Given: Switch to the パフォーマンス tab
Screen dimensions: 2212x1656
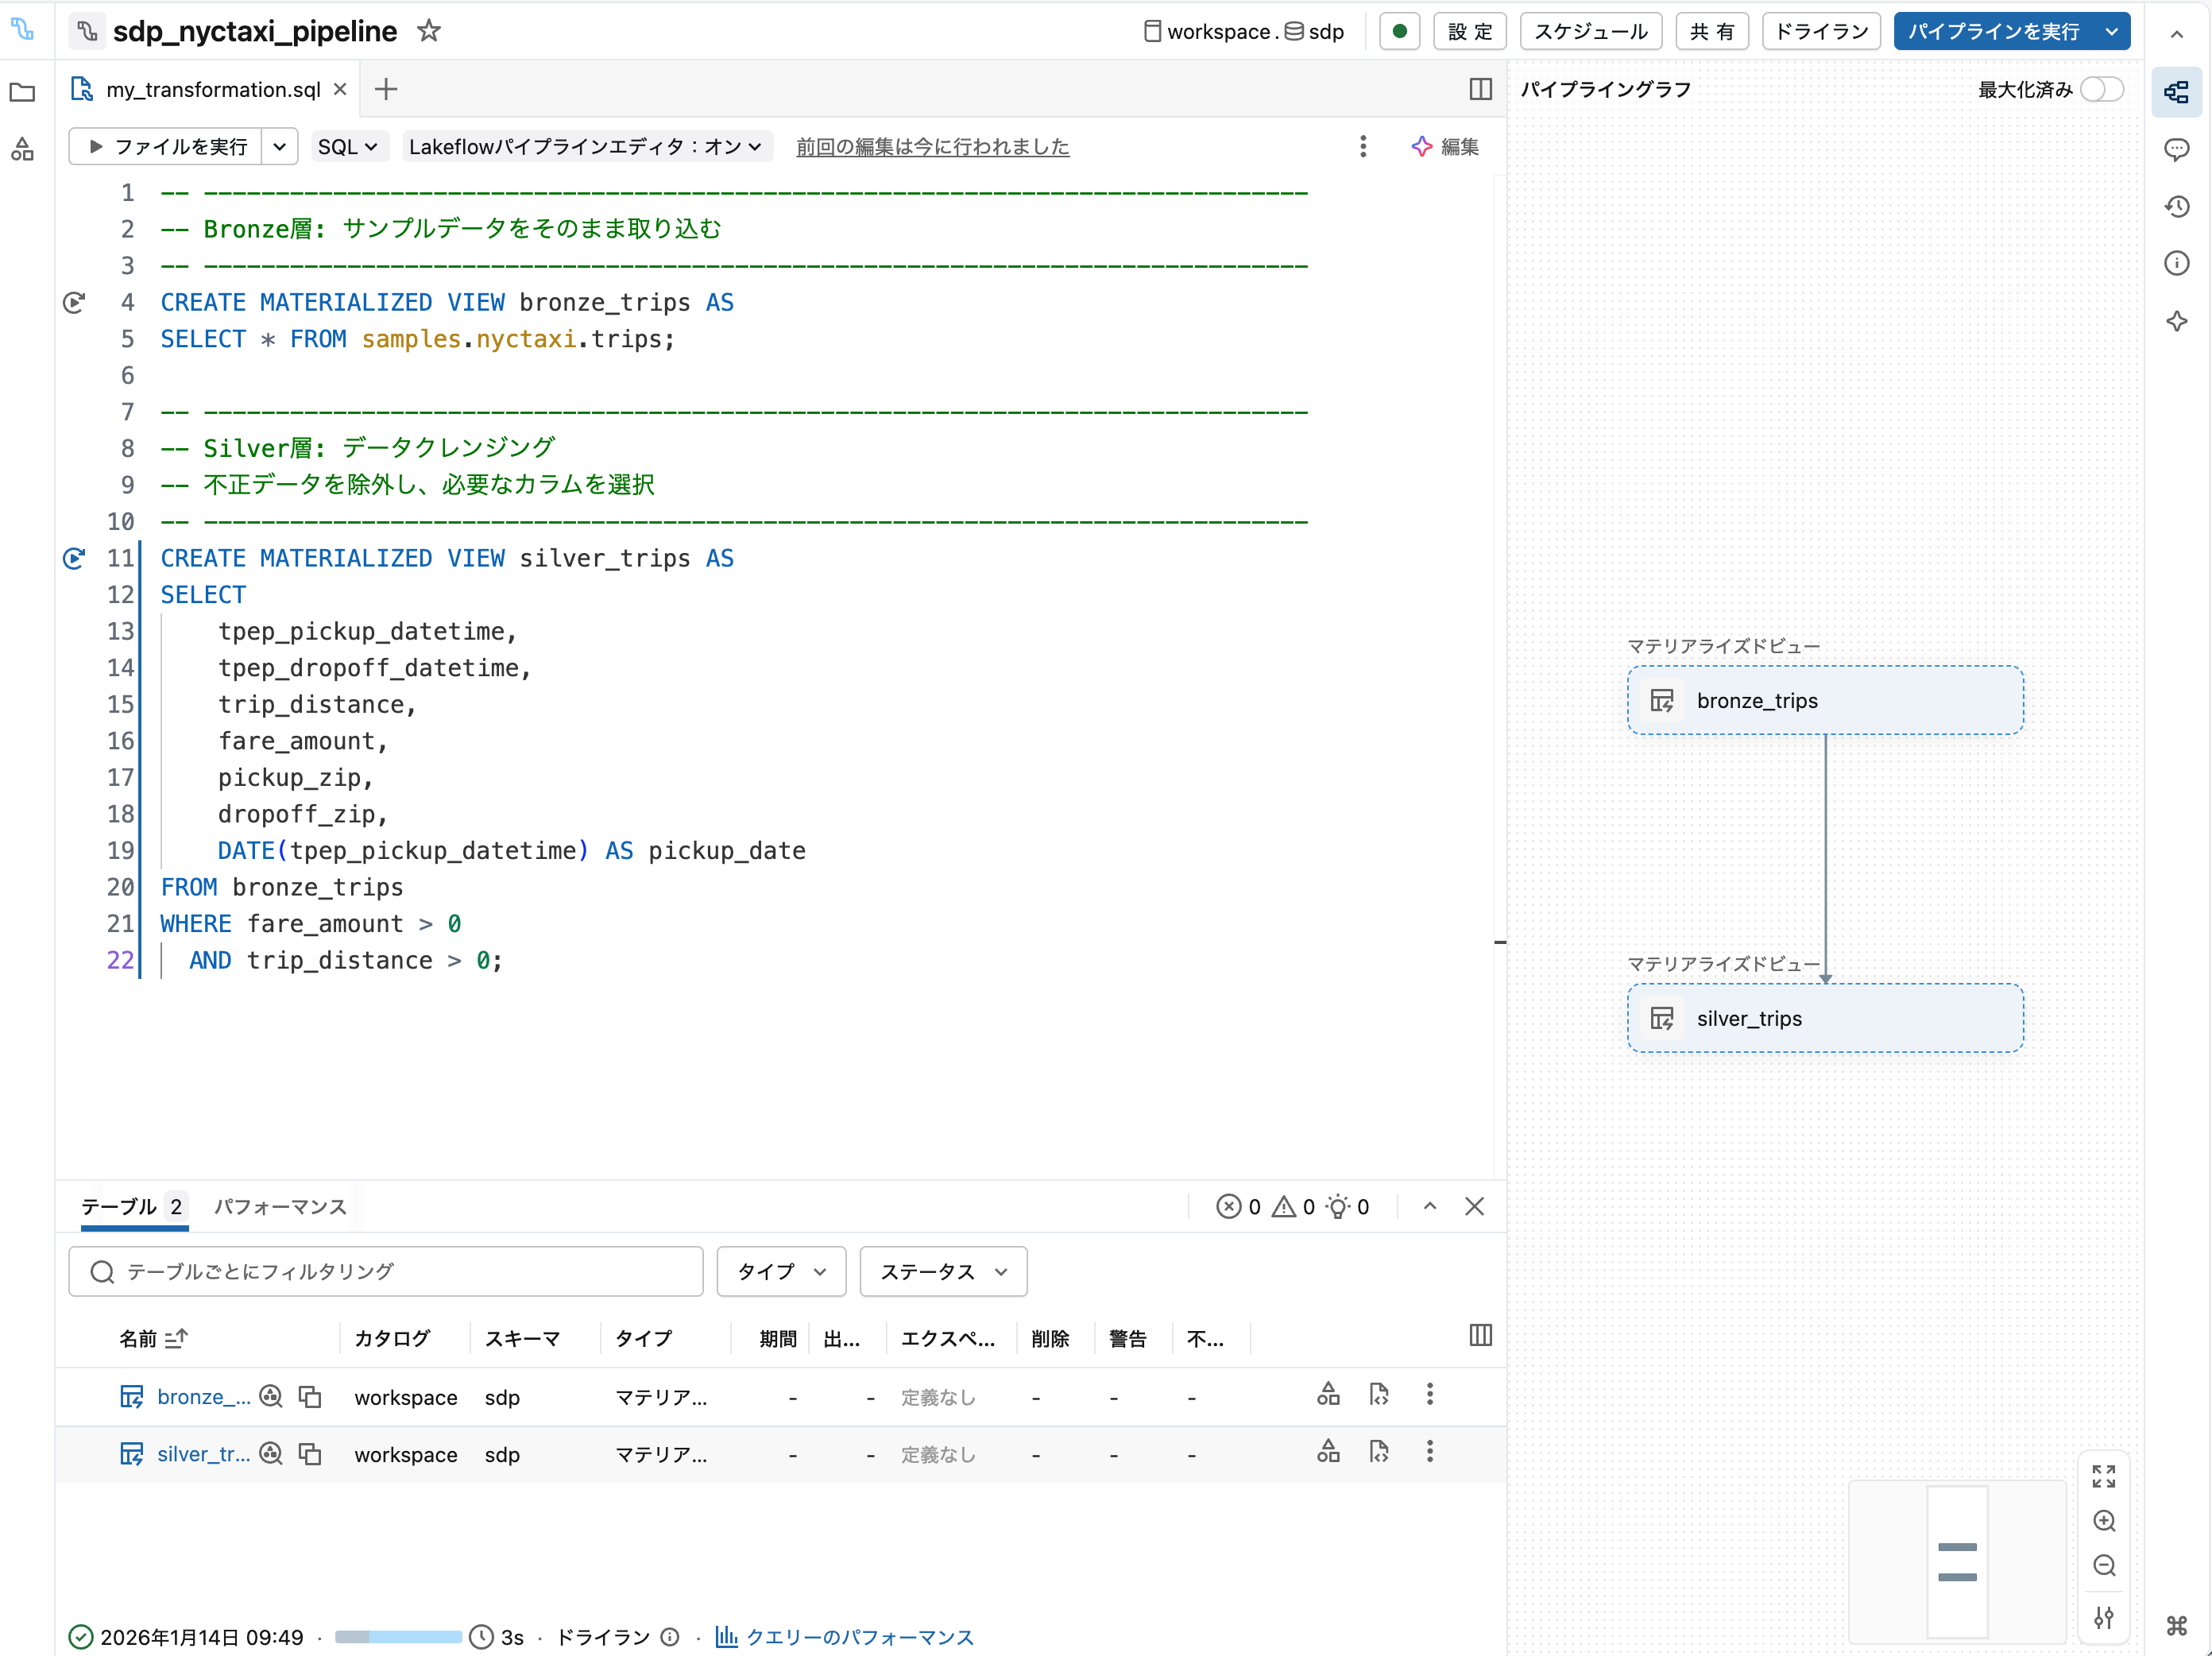Looking at the screenshot, I should click(280, 1207).
